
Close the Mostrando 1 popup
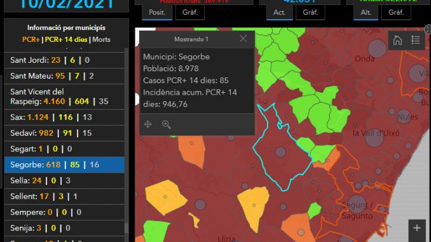(243, 39)
